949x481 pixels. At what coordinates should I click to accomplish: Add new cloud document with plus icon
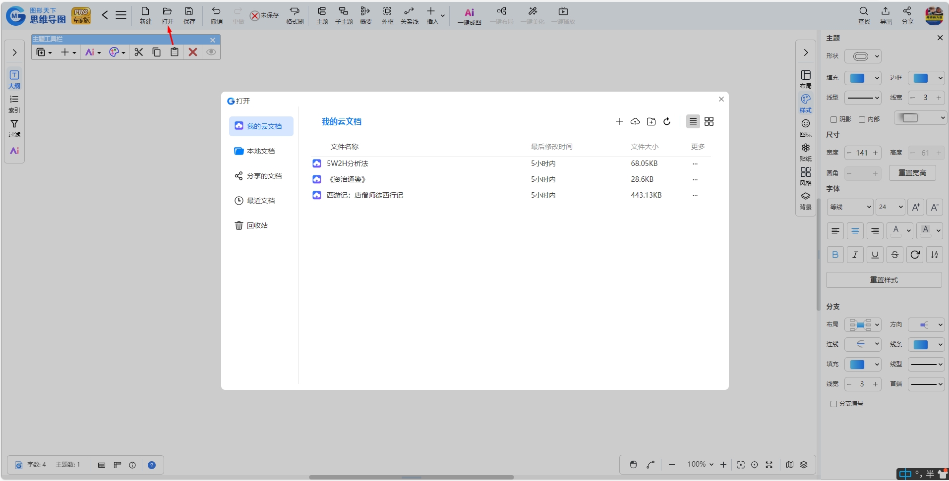click(x=619, y=121)
